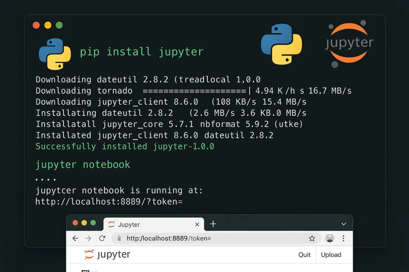Select the Jupyter browser tab

(x=154, y=224)
